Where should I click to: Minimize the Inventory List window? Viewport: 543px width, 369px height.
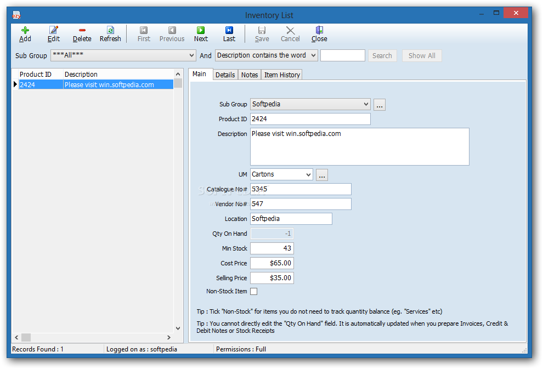pyautogui.click(x=482, y=13)
